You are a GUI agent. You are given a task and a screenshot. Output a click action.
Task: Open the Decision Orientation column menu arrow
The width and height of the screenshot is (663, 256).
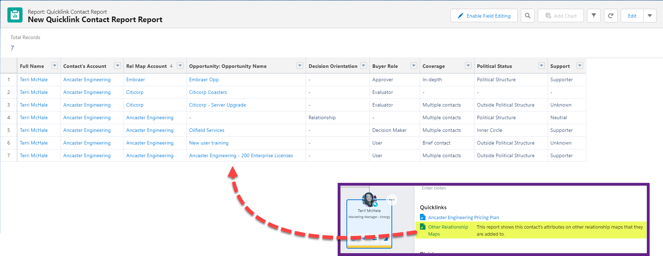tap(363, 65)
